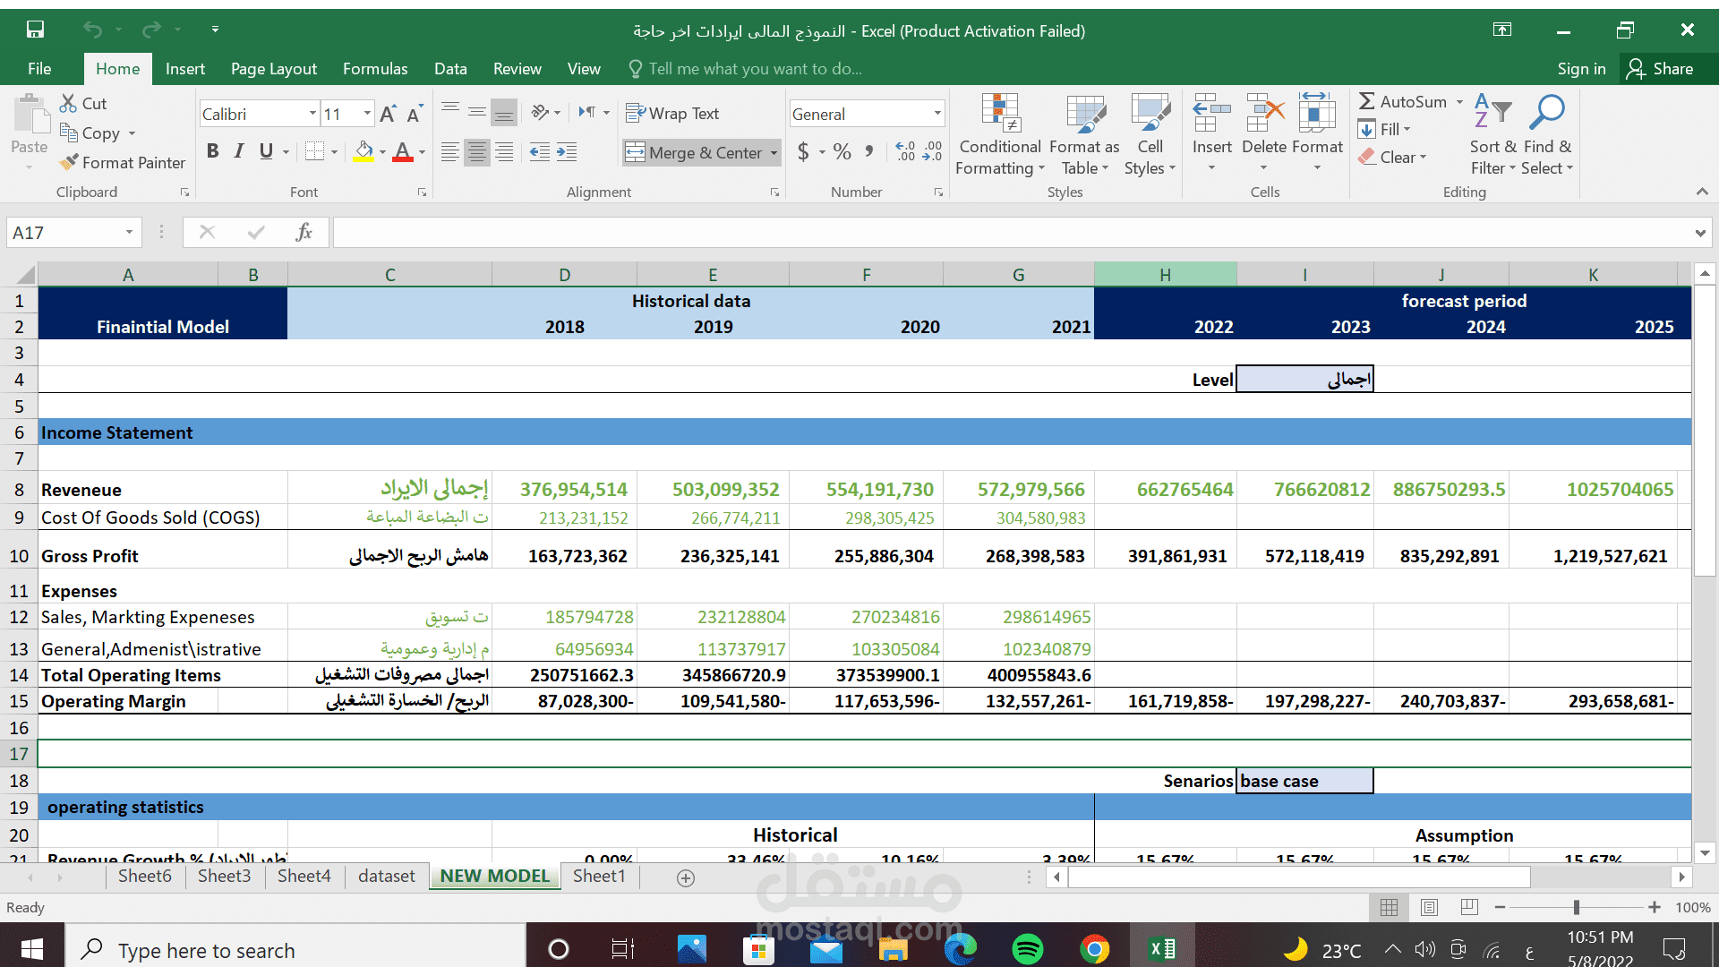This screenshot has width=1719, height=967.
Task: Click the zoom slider handle
Action: [1577, 907]
